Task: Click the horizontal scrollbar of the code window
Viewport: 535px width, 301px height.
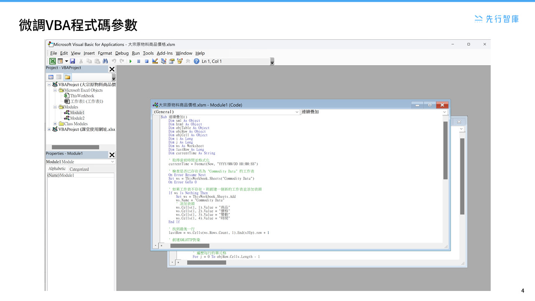Action: point(189,246)
